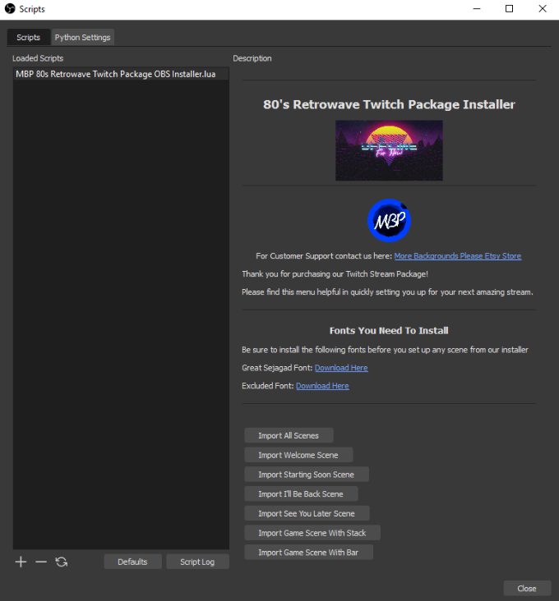Close window with title bar X

pyautogui.click(x=543, y=8)
